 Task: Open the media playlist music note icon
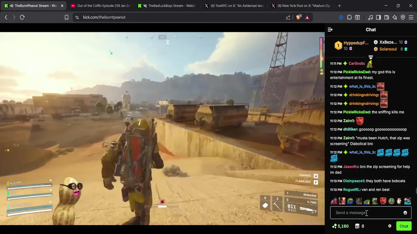[370, 17]
